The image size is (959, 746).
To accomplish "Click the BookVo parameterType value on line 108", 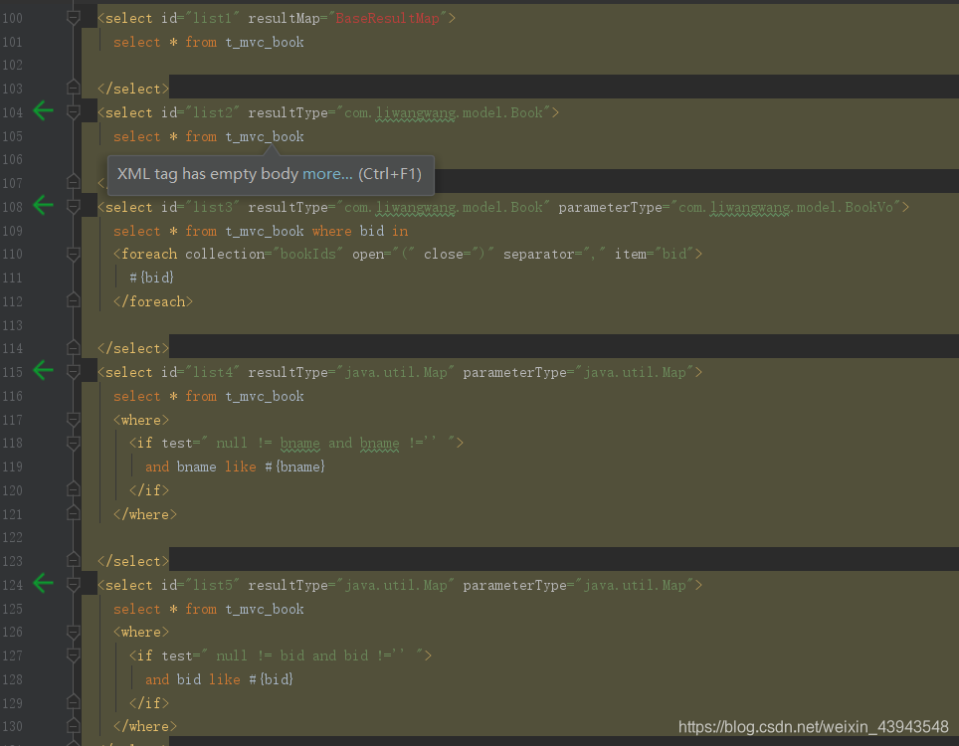I will pos(786,207).
